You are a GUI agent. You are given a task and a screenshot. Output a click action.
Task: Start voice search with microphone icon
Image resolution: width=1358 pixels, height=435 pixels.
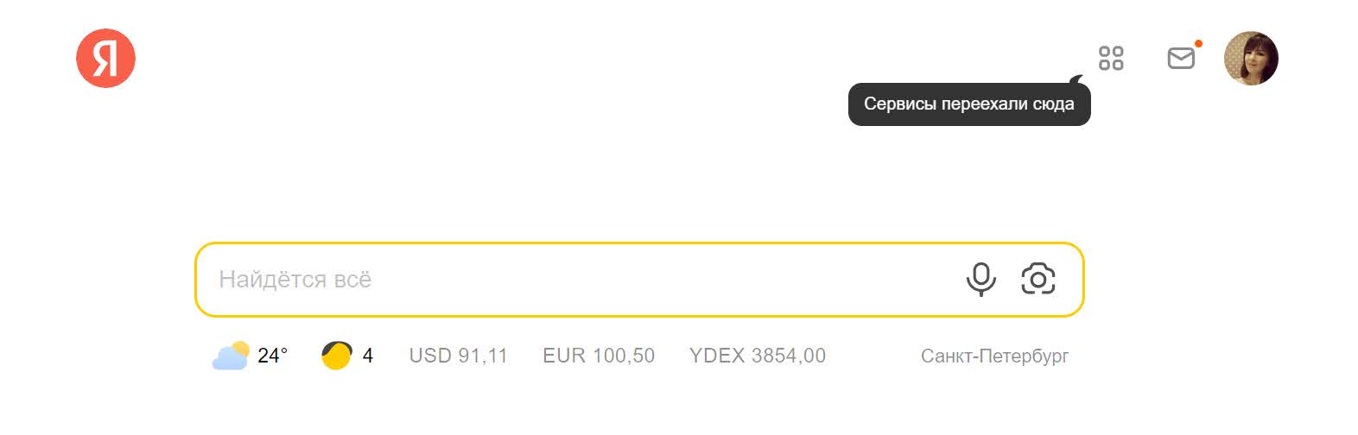tap(980, 280)
